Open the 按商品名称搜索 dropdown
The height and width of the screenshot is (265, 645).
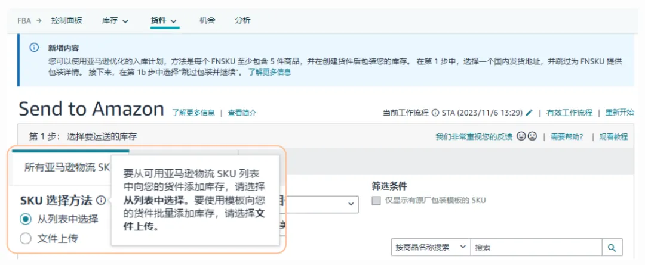point(431,247)
